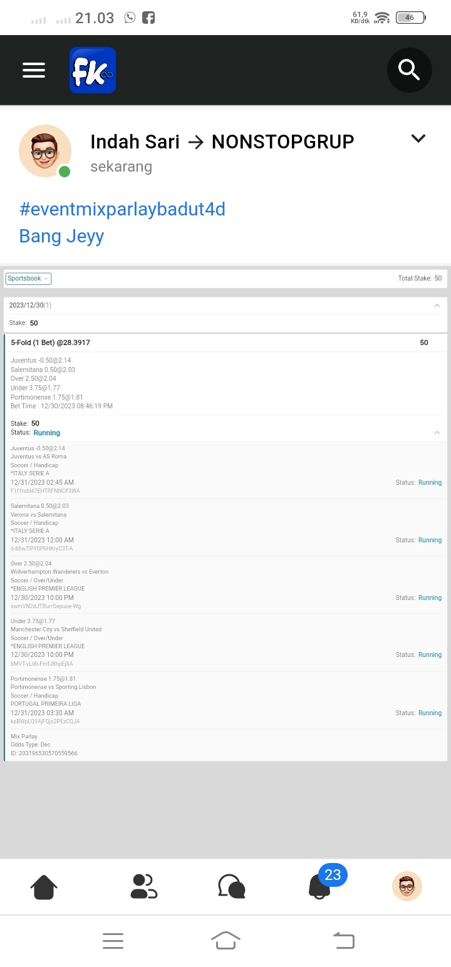Expand post options chevron

(x=418, y=139)
